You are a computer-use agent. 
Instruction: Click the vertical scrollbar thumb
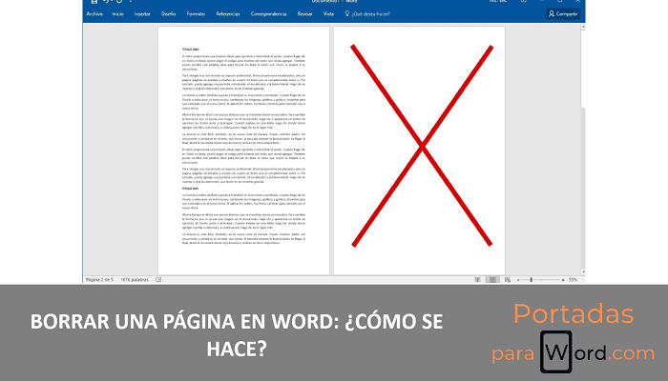click(x=583, y=69)
